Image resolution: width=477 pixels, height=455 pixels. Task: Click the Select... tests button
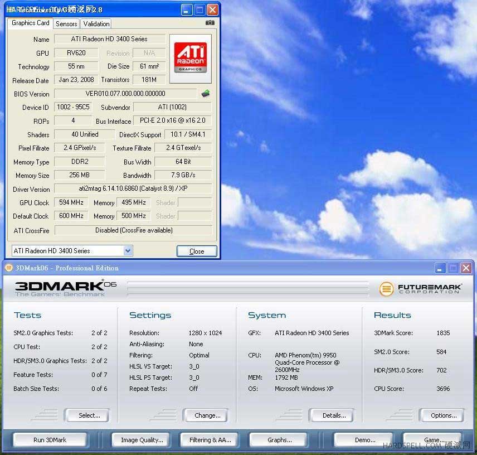(87, 415)
